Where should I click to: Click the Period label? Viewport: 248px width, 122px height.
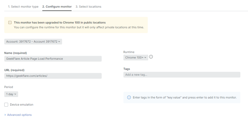9,87
